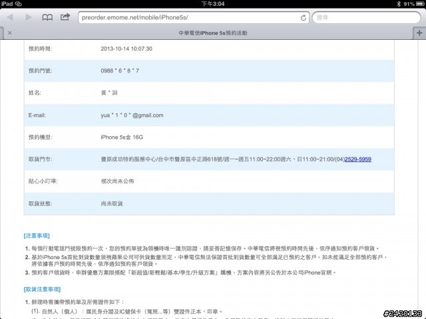This screenshot has height=319, width=426.
Task: Select the 取貨門市 label
Action: point(40,159)
